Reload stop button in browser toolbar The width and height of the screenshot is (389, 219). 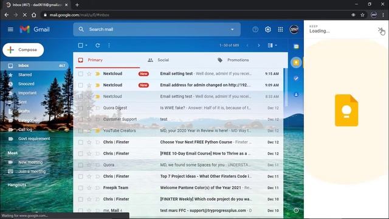[24, 15]
